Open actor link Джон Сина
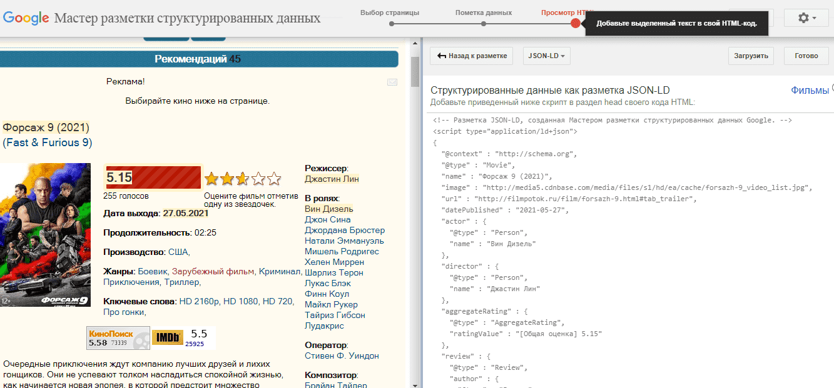 [328, 219]
